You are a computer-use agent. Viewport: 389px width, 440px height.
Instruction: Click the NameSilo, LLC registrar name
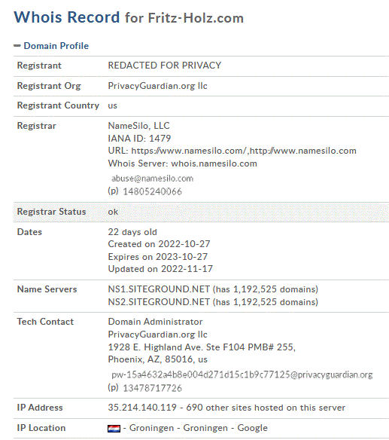[x=138, y=126]
